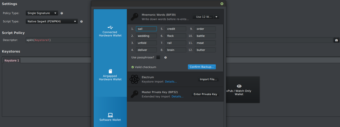Switch to Keystore 1 tab
Image resolution: width=340 pixels, height=127 pixels.
[12, 61]
